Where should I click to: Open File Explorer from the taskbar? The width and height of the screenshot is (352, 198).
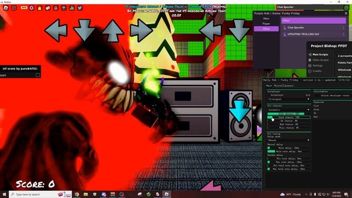86,194
